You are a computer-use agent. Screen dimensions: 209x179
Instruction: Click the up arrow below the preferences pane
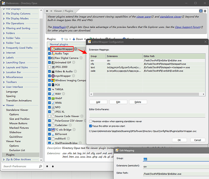[47, 166]
